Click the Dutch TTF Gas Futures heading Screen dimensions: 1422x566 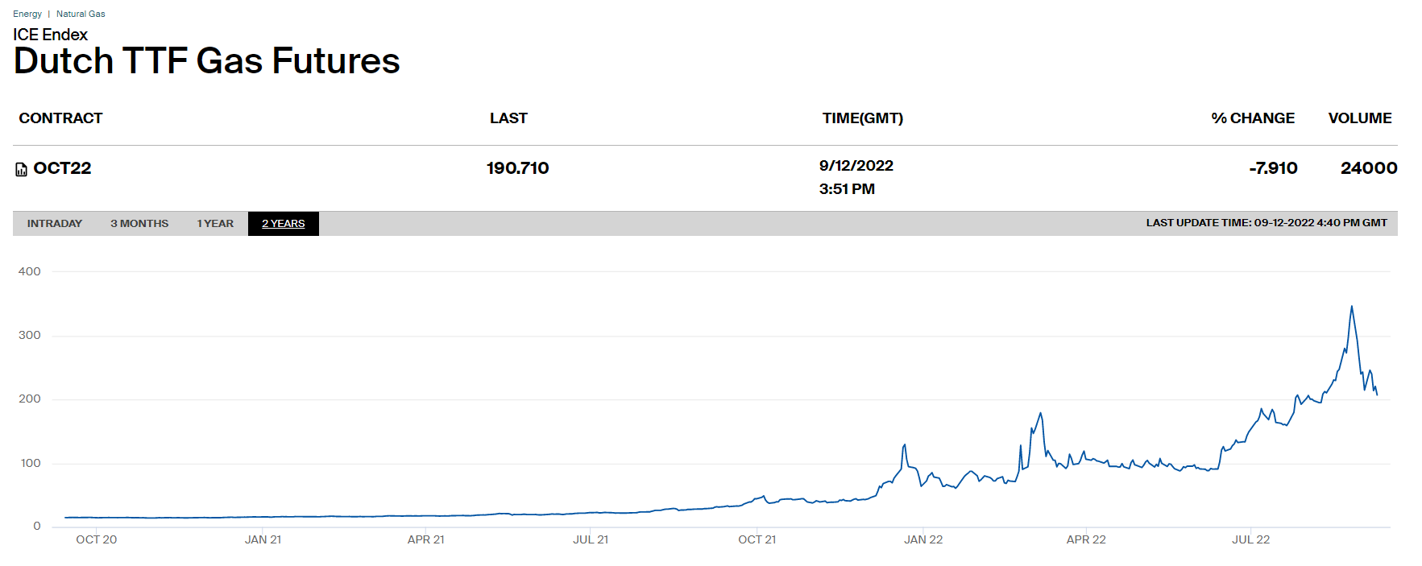206,61
